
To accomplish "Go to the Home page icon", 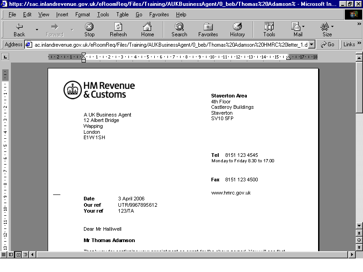I will point(147,27).
